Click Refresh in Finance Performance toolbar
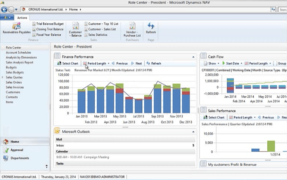Viewport: 287px width, 180px height. (x=154, y=64)
